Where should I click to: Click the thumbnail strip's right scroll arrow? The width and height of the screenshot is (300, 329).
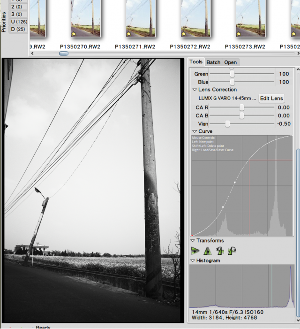pos(298,54)
